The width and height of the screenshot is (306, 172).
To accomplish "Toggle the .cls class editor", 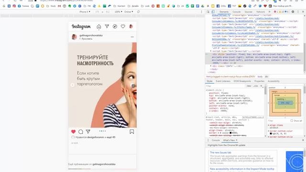I will click(x=255, y=86).
